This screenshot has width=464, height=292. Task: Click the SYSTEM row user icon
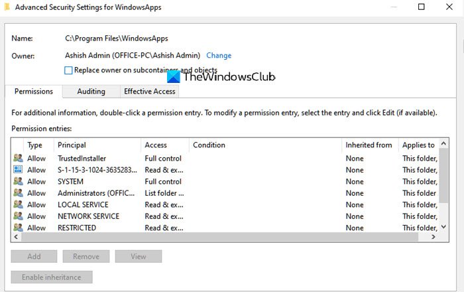18,181
